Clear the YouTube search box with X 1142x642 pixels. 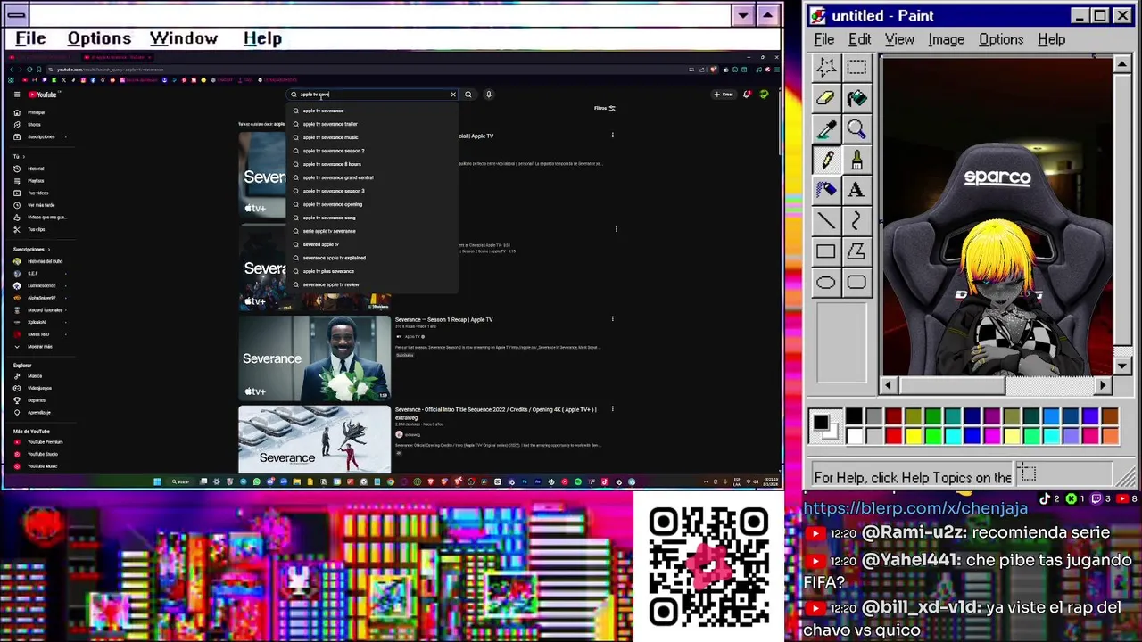(x=452, y=95)
